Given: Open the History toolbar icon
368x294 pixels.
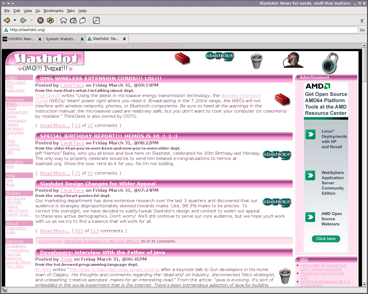Looking at the screenshot, I should (x=73, y=20).
